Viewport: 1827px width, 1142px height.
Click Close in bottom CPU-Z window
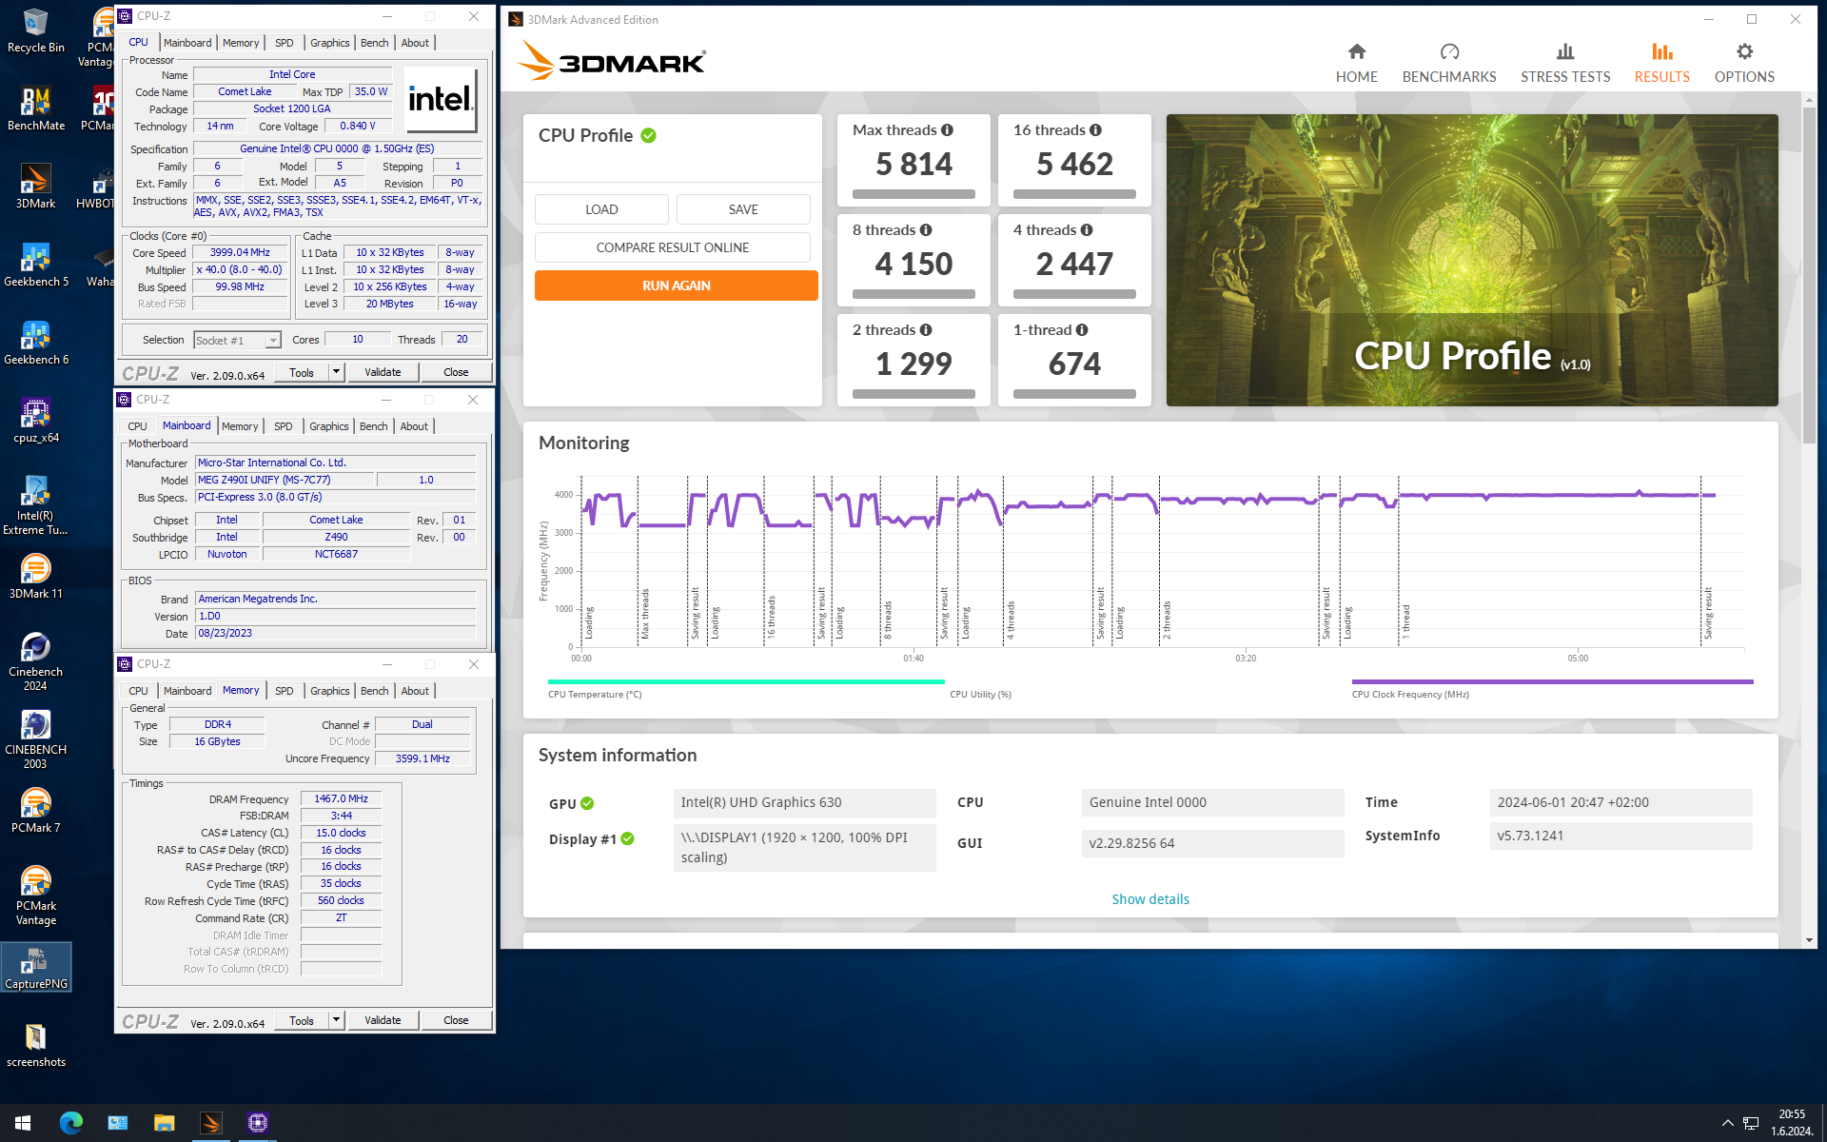click(456, 1020)
